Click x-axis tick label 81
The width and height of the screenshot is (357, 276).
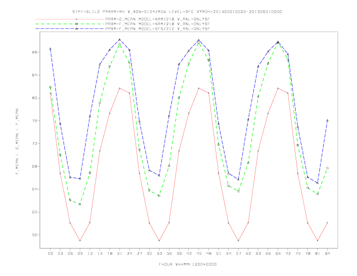(318, 253)
